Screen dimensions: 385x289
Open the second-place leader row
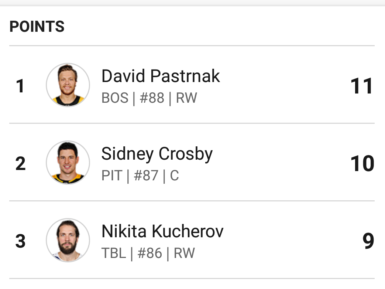point(192,162)
